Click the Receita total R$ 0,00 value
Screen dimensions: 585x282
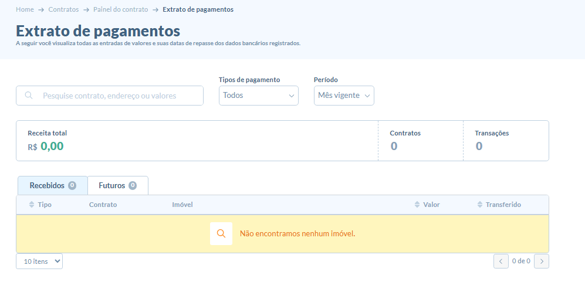coord(46,147)
